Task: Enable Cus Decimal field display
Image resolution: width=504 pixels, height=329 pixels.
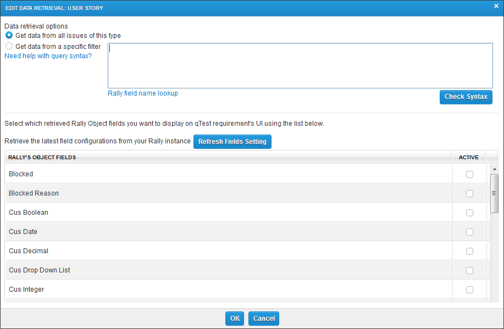Action: 469,251
